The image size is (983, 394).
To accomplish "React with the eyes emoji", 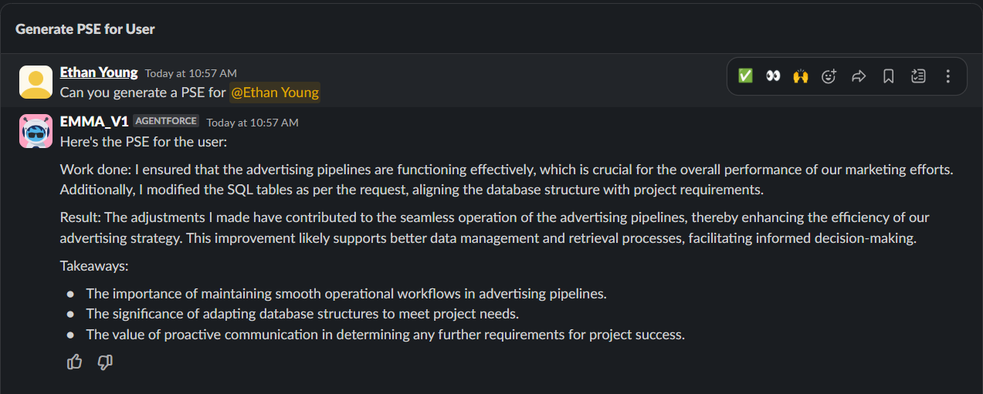I will tap(773, 76).
